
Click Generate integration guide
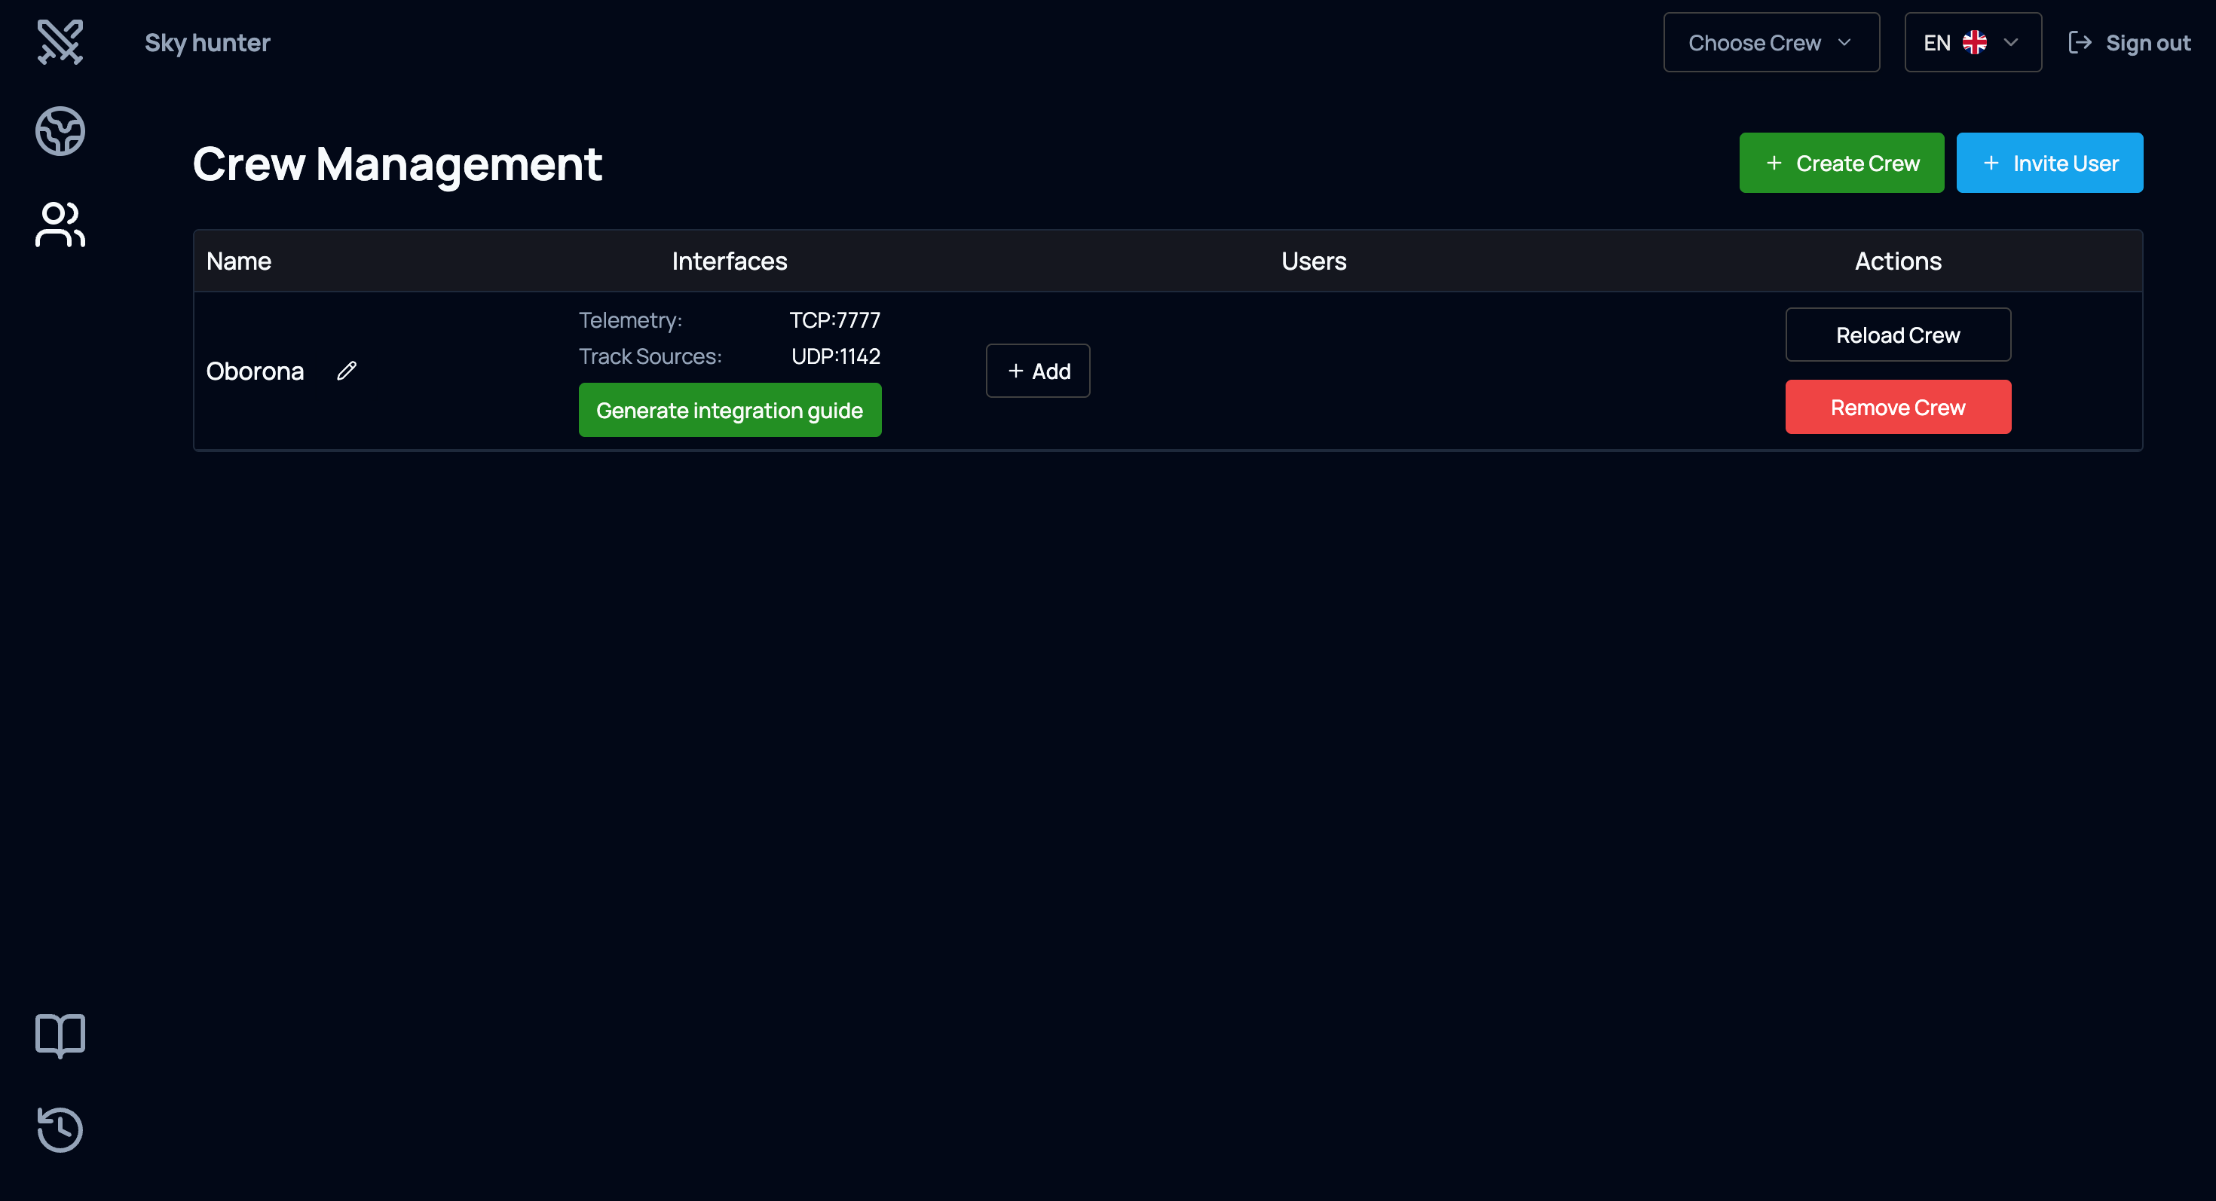[x=730, y=410]
